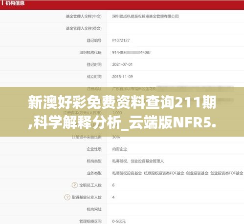Click the 注册资本实缴比例 label
Screen dimensions: 244x224
(x=87, y=137)
